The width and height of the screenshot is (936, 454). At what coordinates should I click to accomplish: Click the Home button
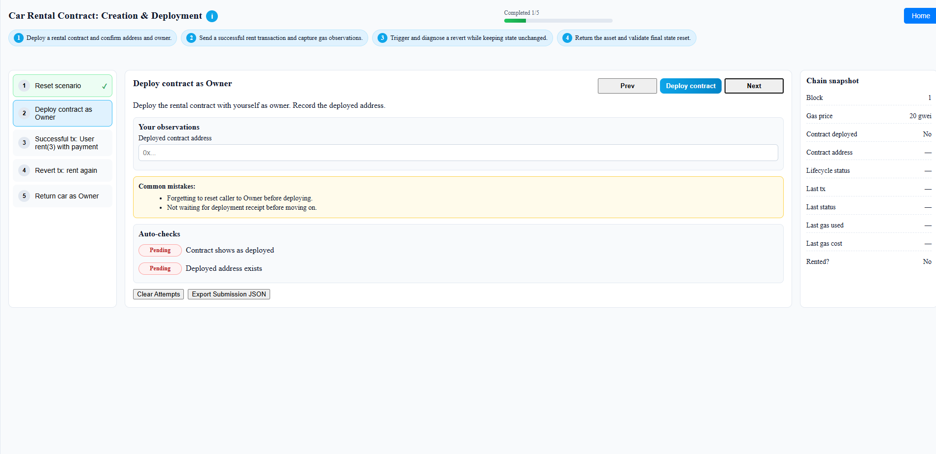coord(920,16)
